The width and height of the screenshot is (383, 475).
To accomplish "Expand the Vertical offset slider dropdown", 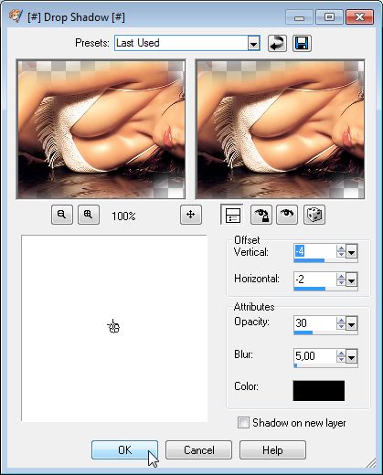I will [x=351, y=251].
